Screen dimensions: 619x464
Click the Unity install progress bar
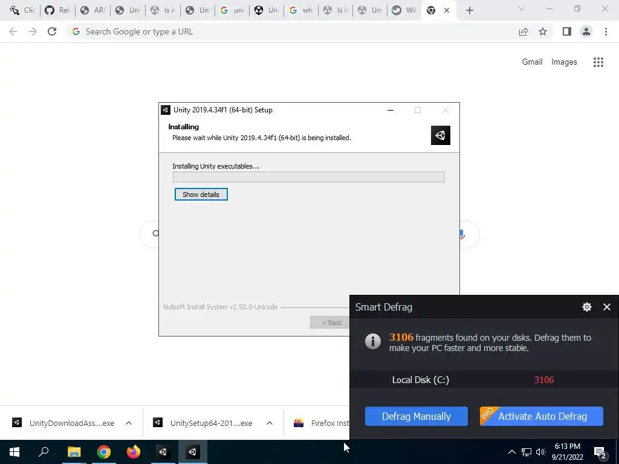tap(309, 177)
